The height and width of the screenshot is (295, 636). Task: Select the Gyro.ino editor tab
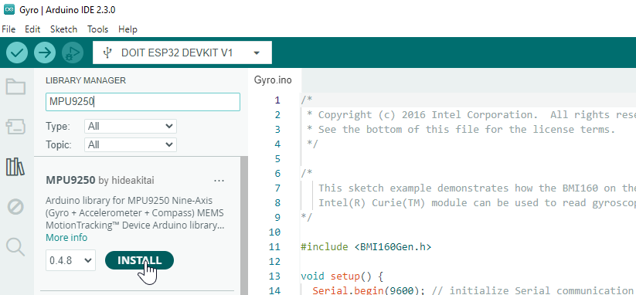click(273, 80)
